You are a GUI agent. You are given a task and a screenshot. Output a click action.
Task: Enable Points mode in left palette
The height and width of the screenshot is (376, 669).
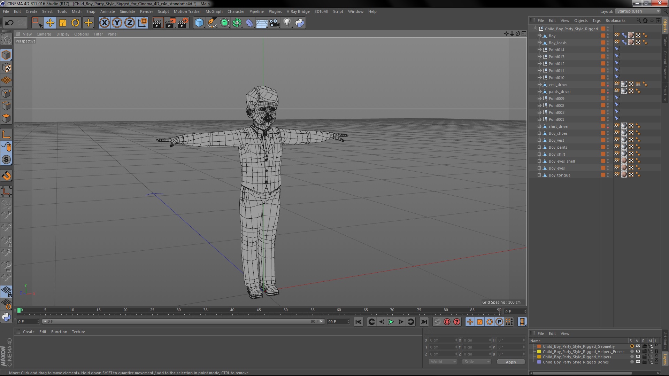[6, 93]
